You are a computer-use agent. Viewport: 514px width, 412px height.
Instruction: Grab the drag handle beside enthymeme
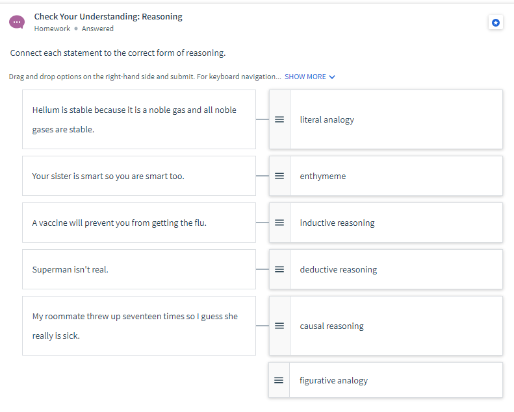pos(279,176)
